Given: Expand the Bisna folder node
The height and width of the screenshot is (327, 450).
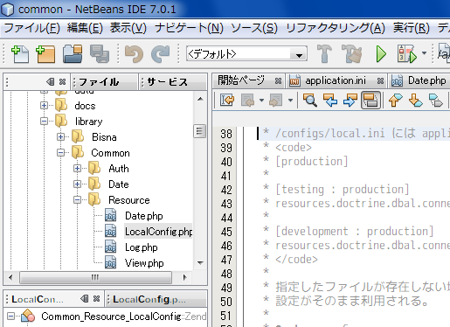Looking at the screenshot, I should click(60, 136).
